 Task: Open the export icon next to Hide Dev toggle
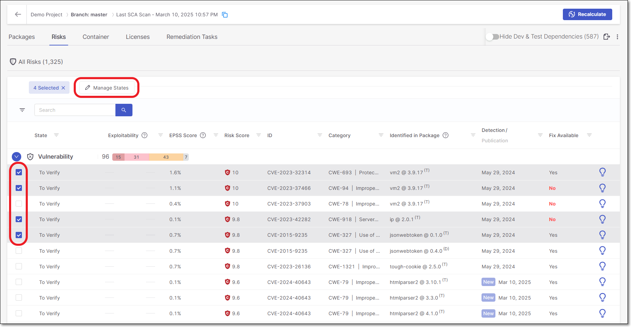(607, 36)
